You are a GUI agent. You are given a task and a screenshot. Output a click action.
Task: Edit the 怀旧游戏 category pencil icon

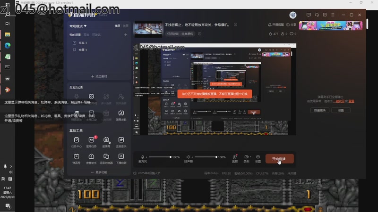coord(199,34)
